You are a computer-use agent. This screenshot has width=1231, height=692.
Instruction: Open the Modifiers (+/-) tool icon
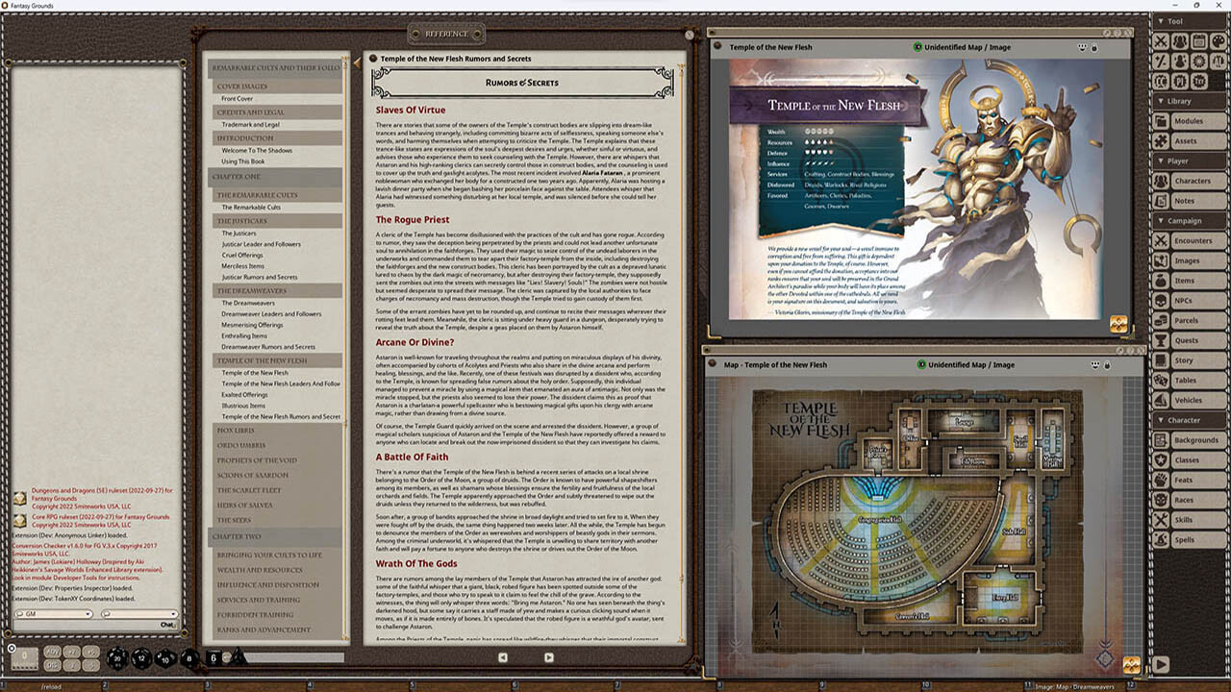(x=1161, y=61)
